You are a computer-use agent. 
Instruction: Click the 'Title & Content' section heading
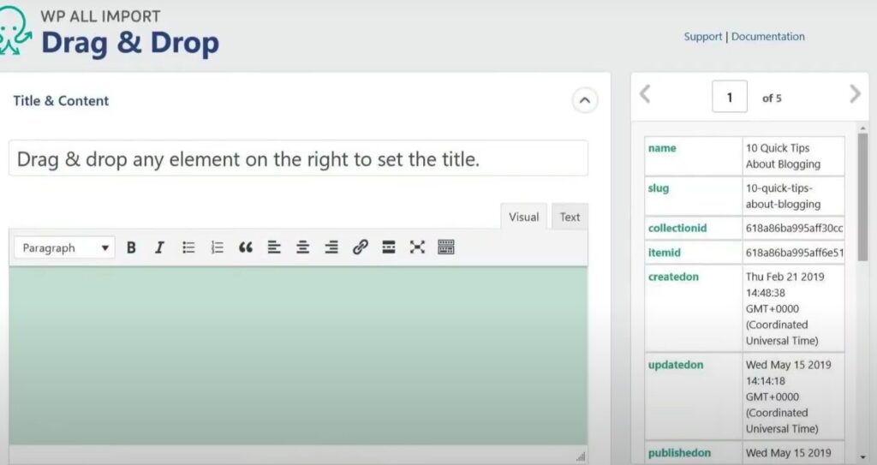coord(61,101)
